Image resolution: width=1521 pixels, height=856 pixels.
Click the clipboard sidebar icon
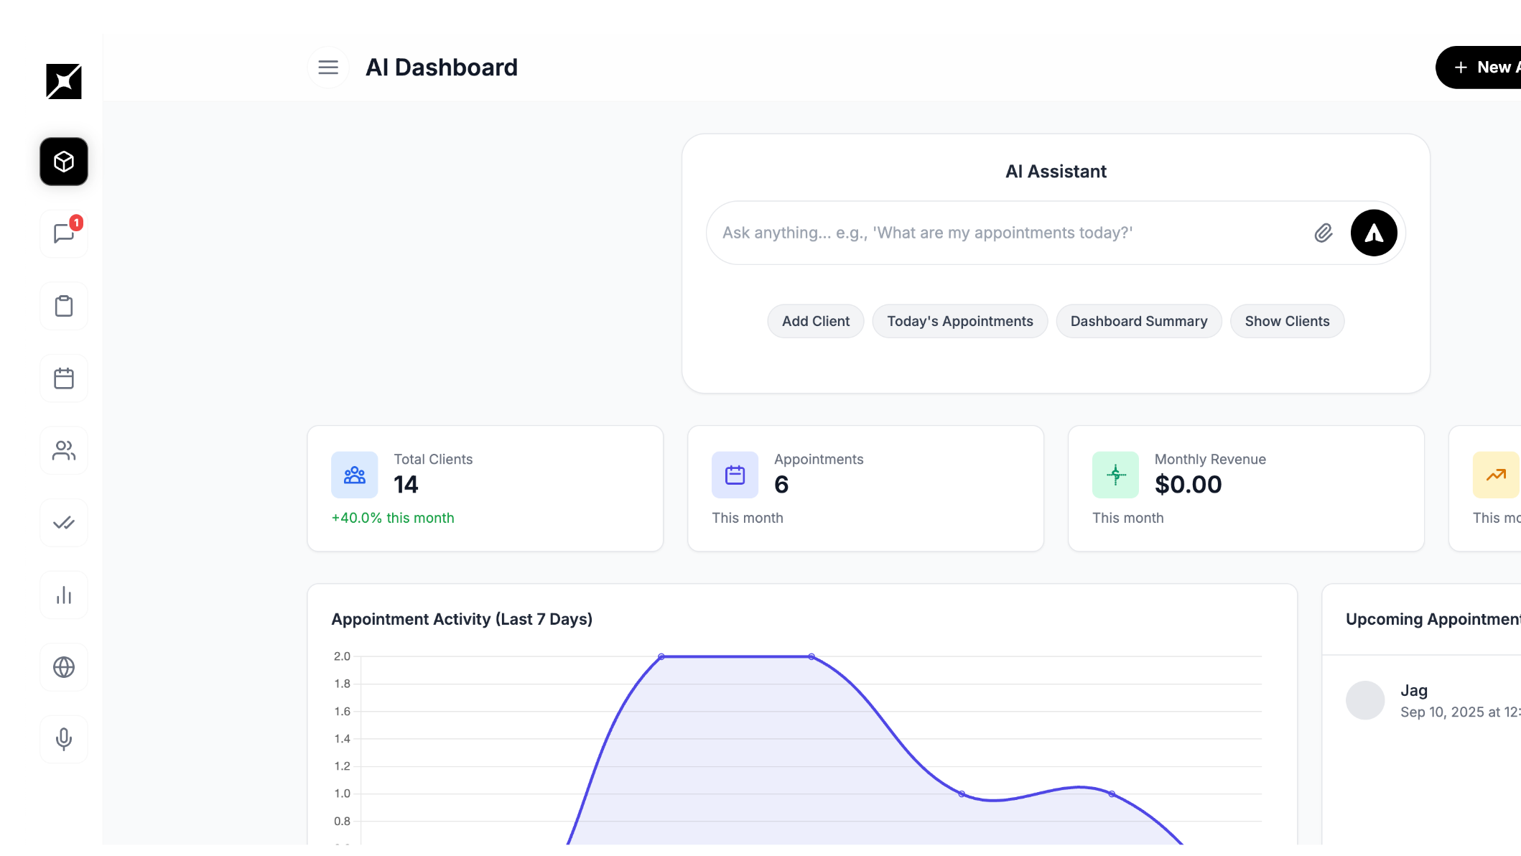click(x=64, y=307)
